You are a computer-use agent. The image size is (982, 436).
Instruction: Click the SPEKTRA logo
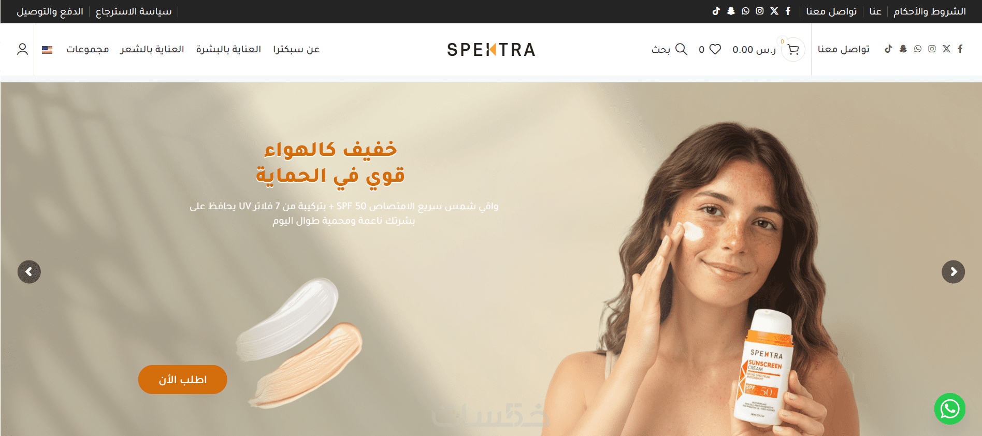(491, 50)
